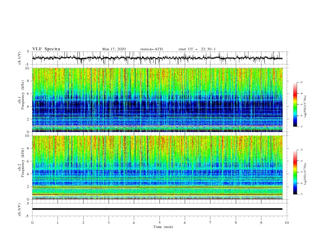This screenshot has width=323, height=250.
Task: Click the "4" tick on the time axis
Action: (134, 223)
